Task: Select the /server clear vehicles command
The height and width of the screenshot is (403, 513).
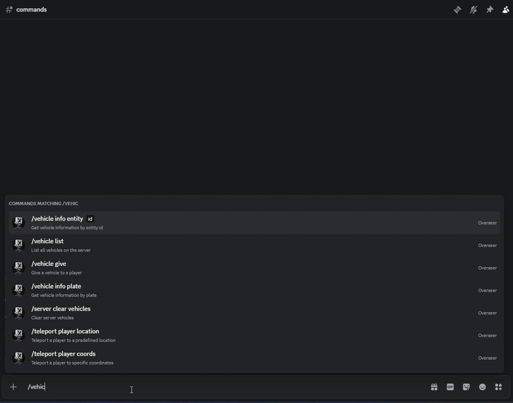Action: pyautogui.click(x=61, y=309)
